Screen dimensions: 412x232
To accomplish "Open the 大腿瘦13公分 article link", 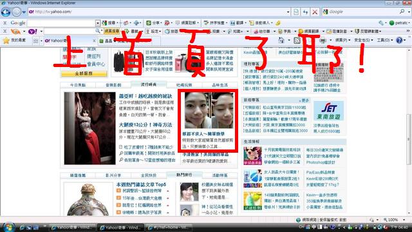I will coord(145,125).
